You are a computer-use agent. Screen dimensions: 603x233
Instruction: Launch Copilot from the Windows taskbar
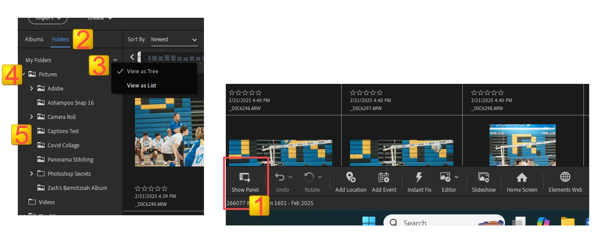coord(543,222)
